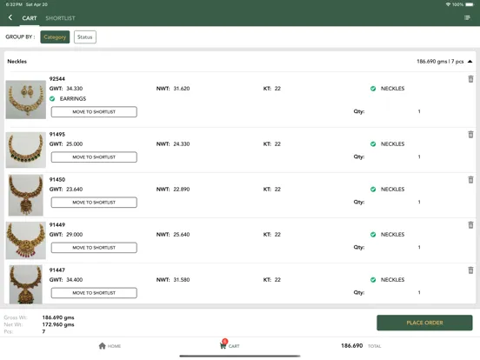Group cart by Status
Viewport: 480px width, 360px height.
tap(85, 37)
